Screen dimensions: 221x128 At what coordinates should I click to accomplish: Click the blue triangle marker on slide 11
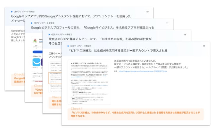32,23
